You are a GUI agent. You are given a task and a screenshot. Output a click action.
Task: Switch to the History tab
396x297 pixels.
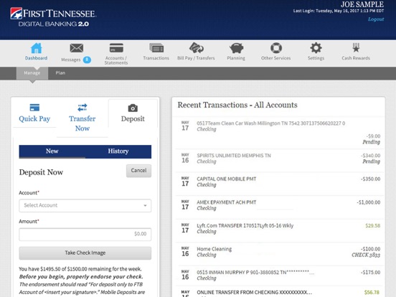point(118,151)
